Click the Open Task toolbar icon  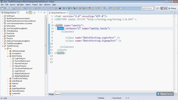(x=93, y=8)
